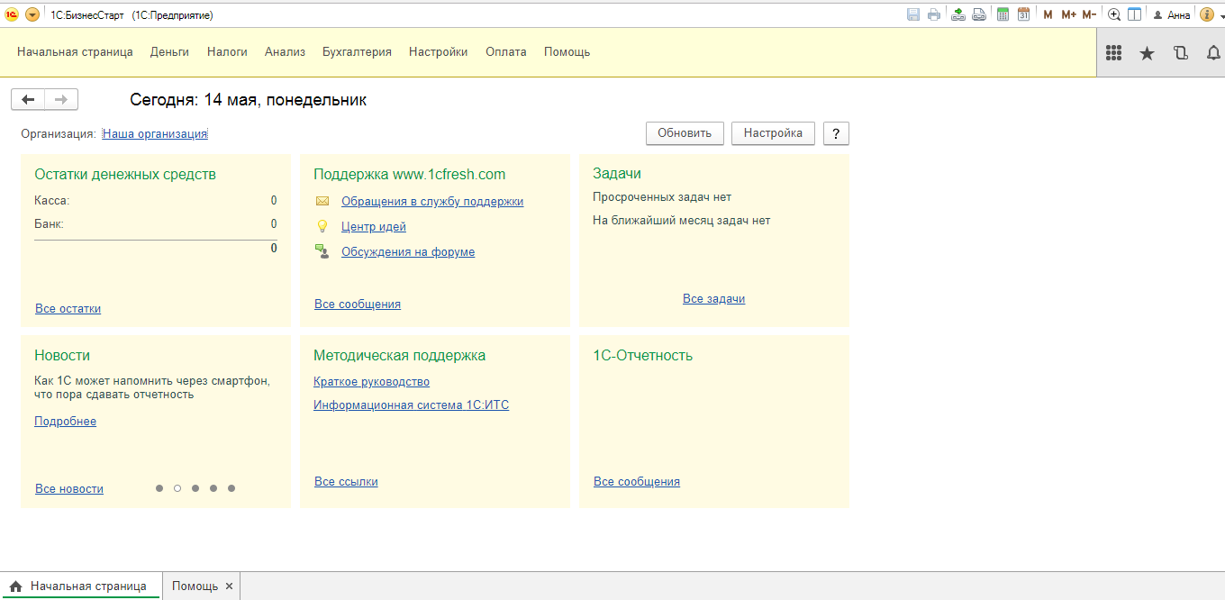Toggle the split panel layout icon
The height and width of the screenshot is (600, 1225).
[x=1135, y=14]
